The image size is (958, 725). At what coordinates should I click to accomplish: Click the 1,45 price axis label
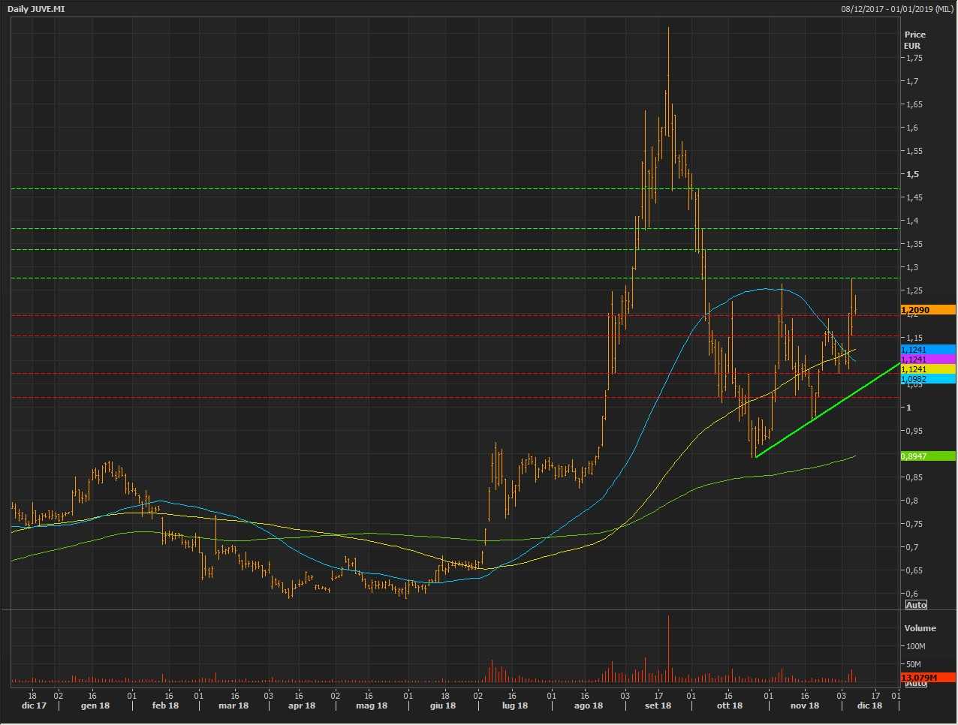(x=914, y=197)
